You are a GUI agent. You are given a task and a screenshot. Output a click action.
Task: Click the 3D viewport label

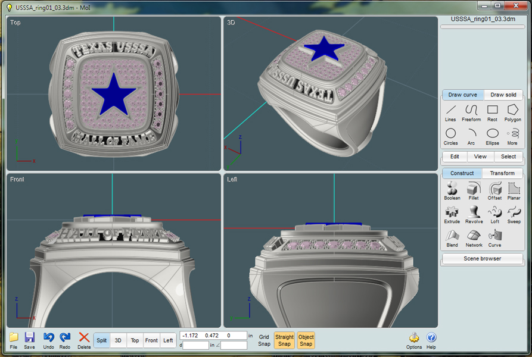231,23
